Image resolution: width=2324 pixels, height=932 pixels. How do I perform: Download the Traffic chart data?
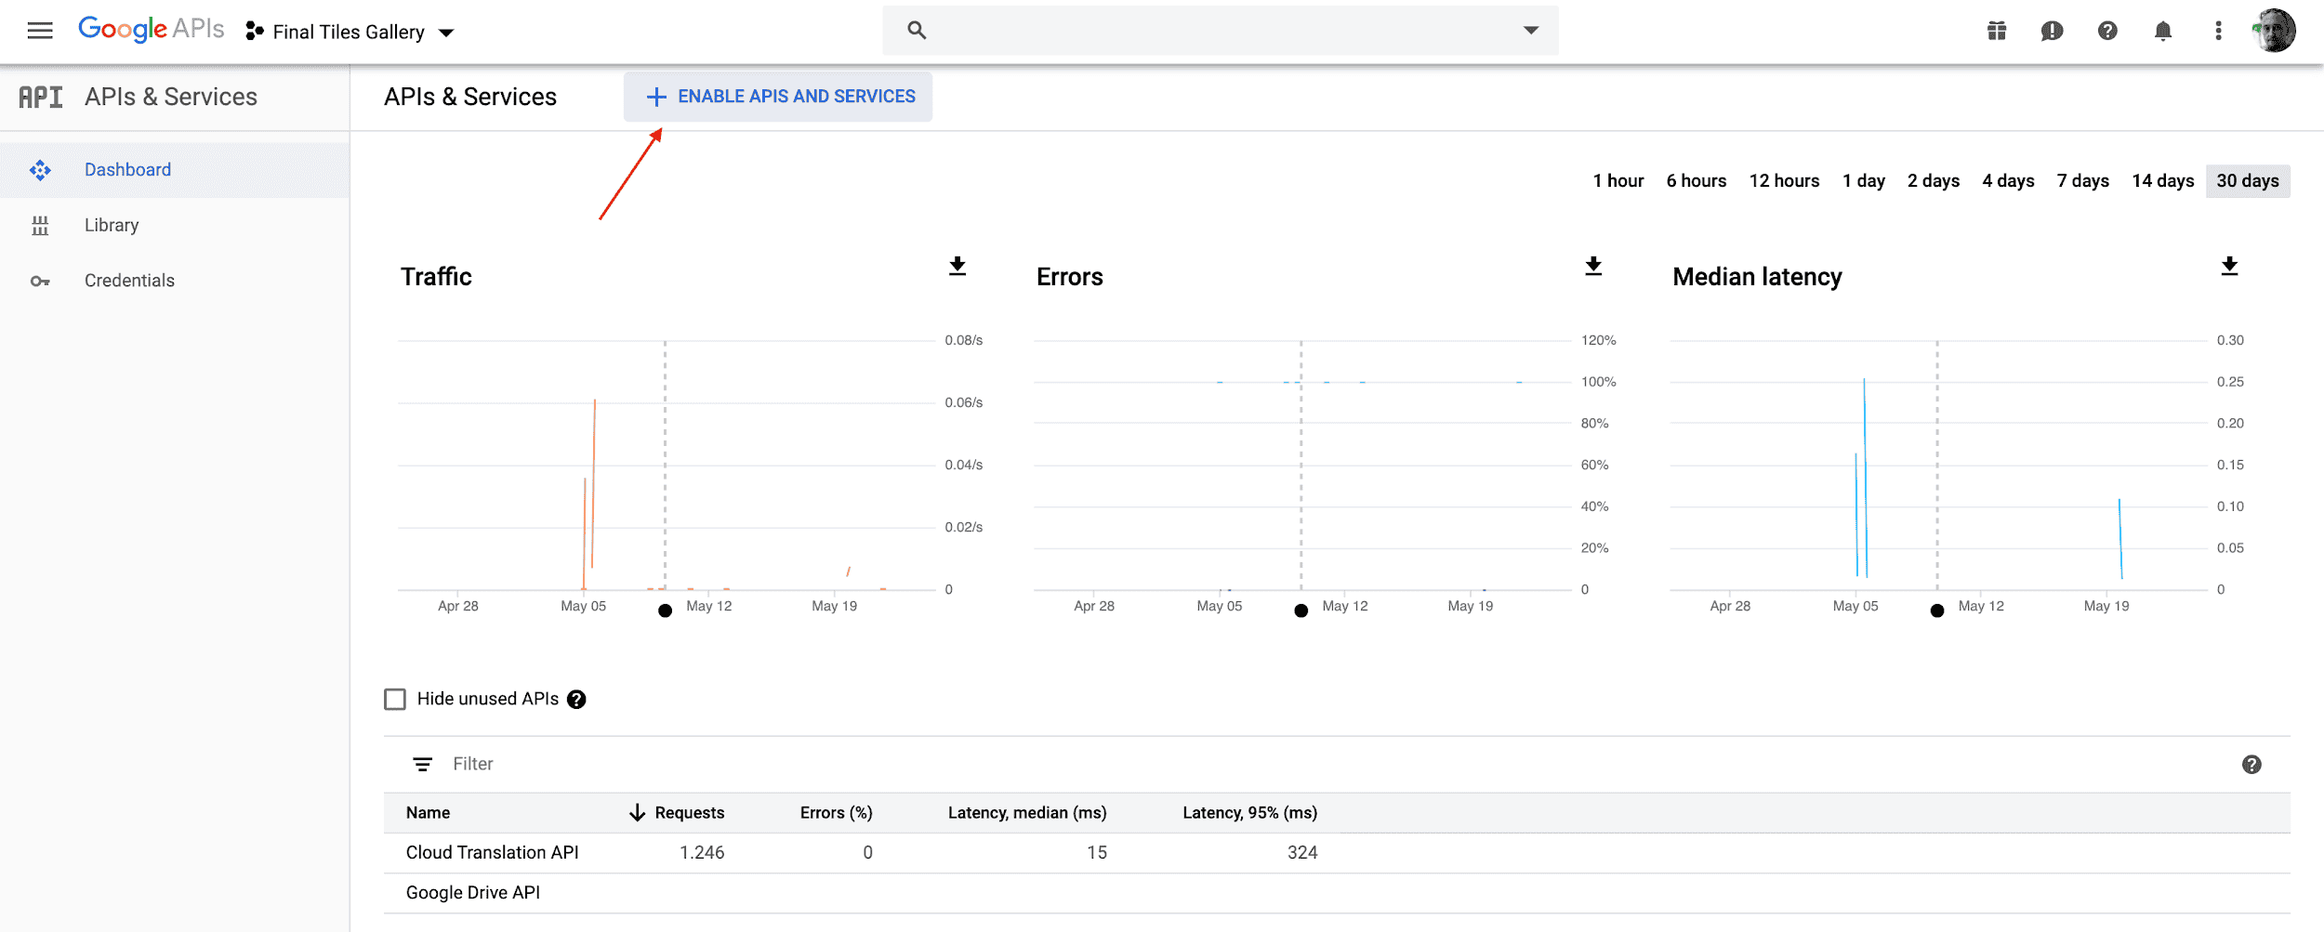[957, 267]
